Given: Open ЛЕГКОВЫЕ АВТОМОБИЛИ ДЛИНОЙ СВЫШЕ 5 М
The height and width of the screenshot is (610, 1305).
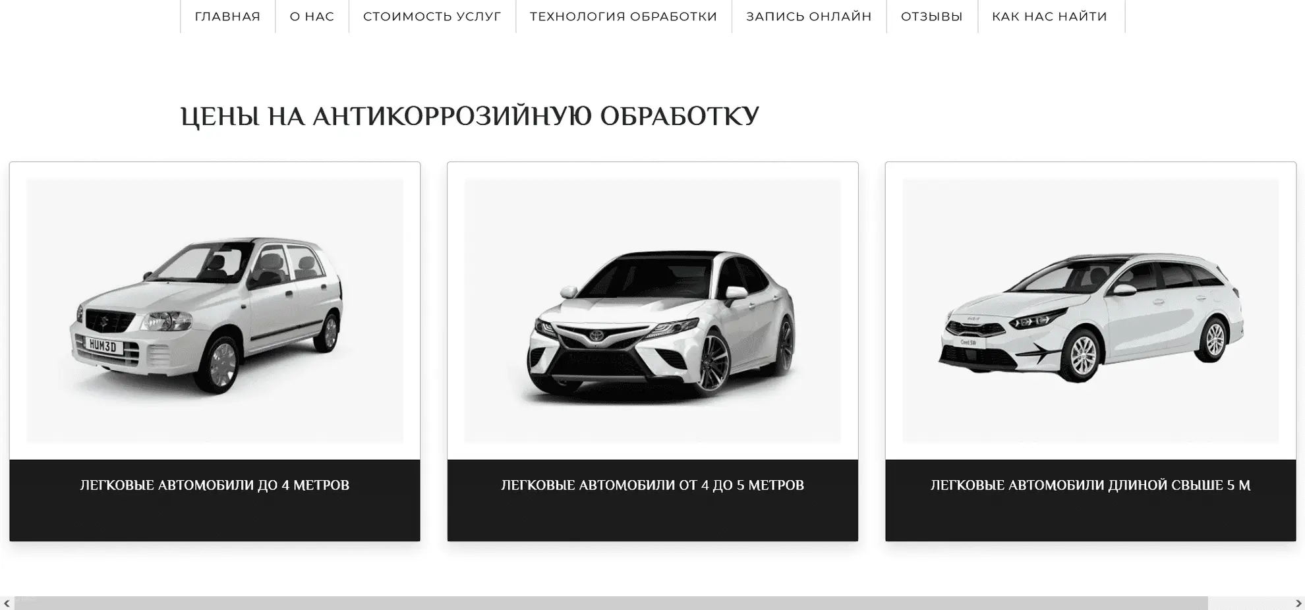Looking at the screenshot, I should click(x=1091, y=485).
